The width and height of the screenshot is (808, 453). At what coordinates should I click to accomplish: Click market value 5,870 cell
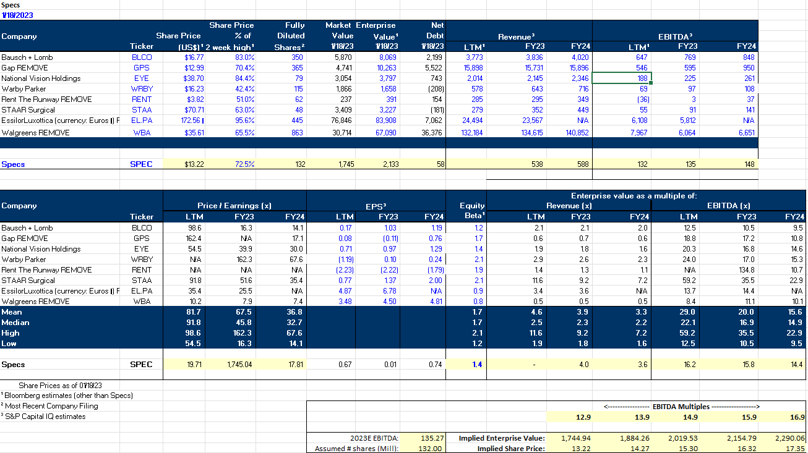[343, 57]
